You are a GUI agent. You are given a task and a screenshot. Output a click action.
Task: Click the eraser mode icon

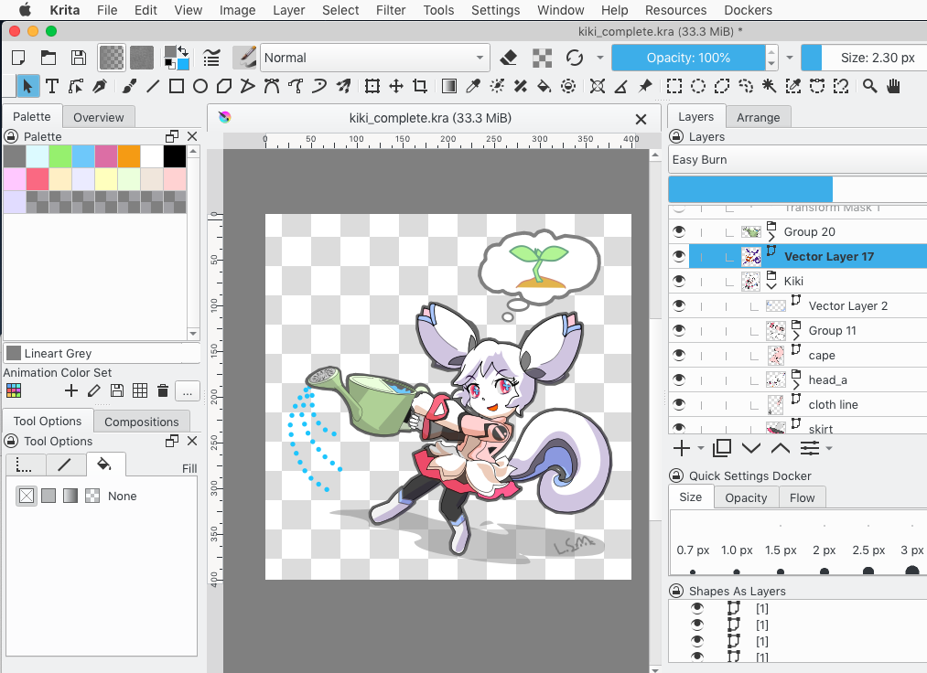[510, 58]
